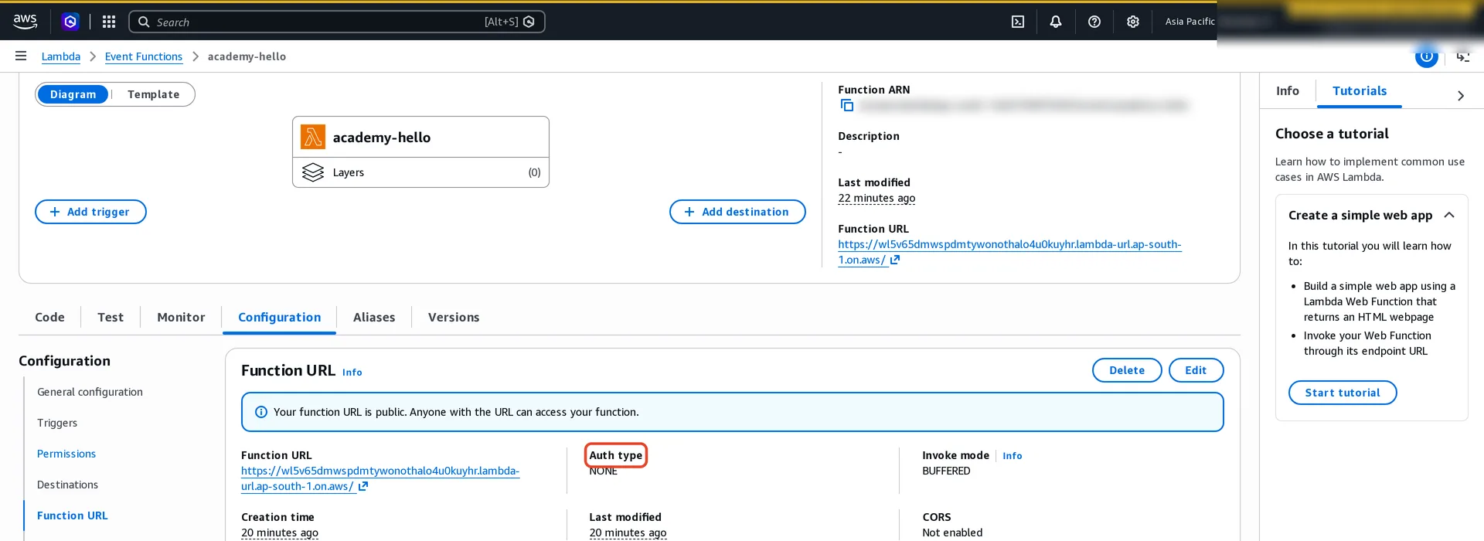The width and height of the screenshot is (1484, 541).
Task: Open the Asia Pacific region selector
Action: point(1190,22)
